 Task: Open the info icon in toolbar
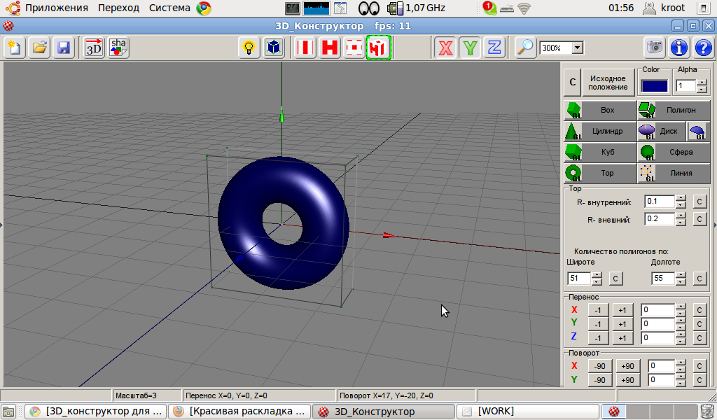pyautogui.click(x=678, y=48)
